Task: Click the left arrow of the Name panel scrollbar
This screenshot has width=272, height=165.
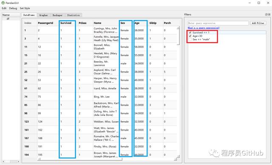Action: click(3, 162)
